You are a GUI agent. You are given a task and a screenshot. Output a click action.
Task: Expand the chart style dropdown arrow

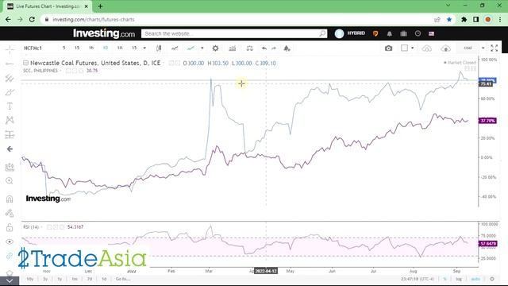tap(202, 48)
